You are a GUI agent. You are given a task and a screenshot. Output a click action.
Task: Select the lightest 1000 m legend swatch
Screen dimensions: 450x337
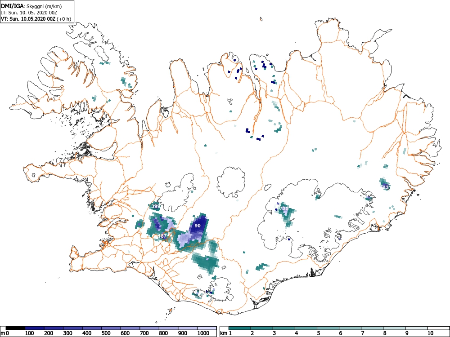click(x=207, y=328)
